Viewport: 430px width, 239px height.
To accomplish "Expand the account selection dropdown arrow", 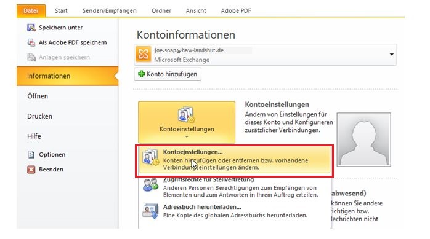I will tap(392, 55).
